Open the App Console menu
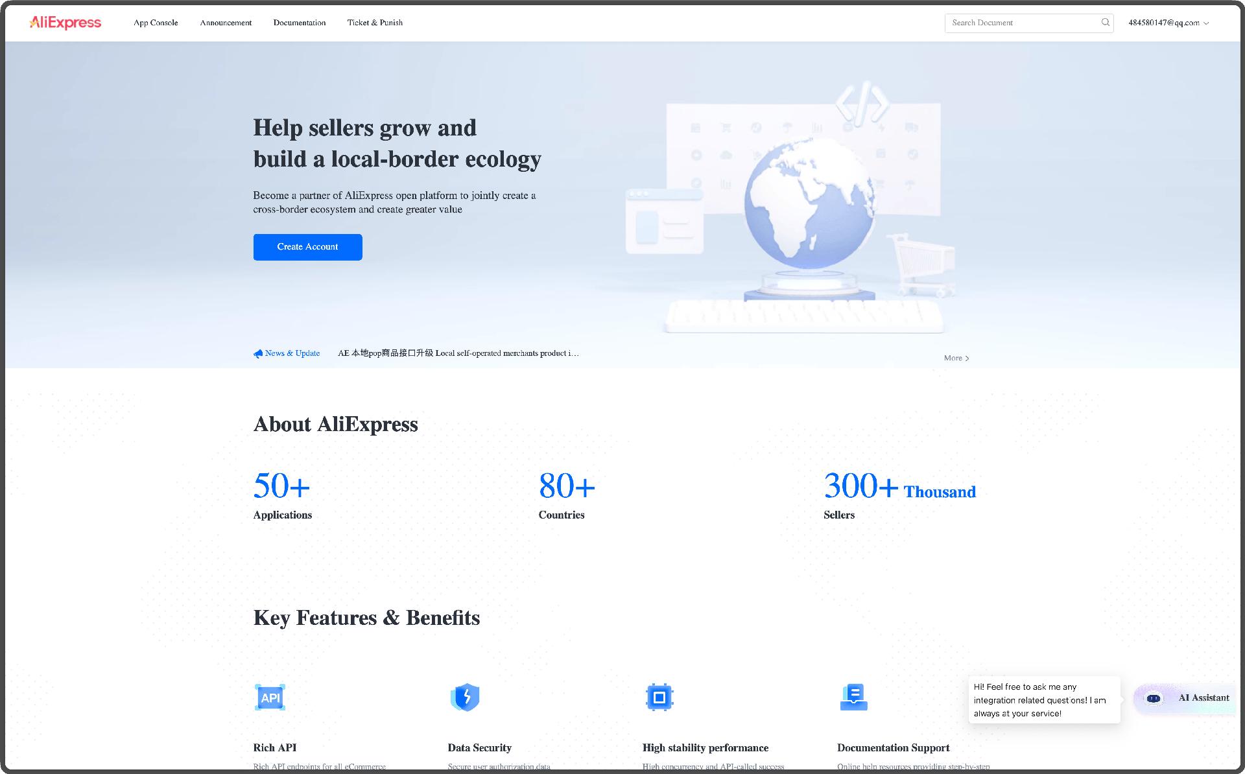The image size is (1245, 774). pos(156,23)
